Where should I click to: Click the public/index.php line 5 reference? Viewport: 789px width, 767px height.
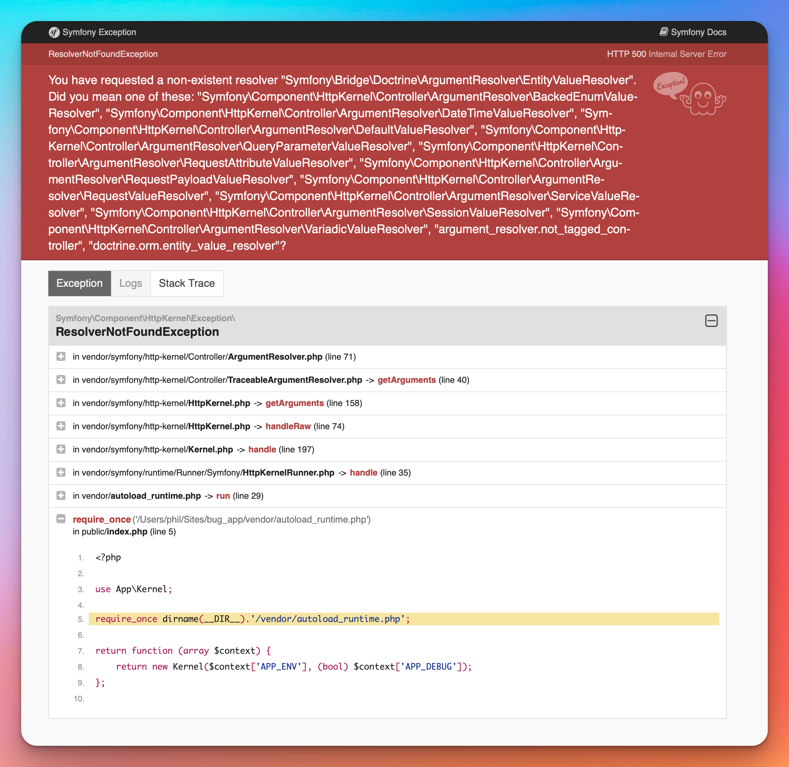pos(124,532)
